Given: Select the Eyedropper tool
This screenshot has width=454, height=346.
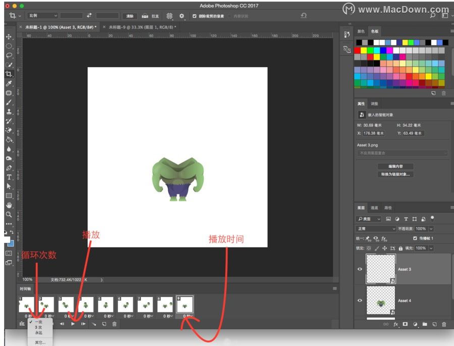Looking at the screenshot, I should (x=9, y=83).
